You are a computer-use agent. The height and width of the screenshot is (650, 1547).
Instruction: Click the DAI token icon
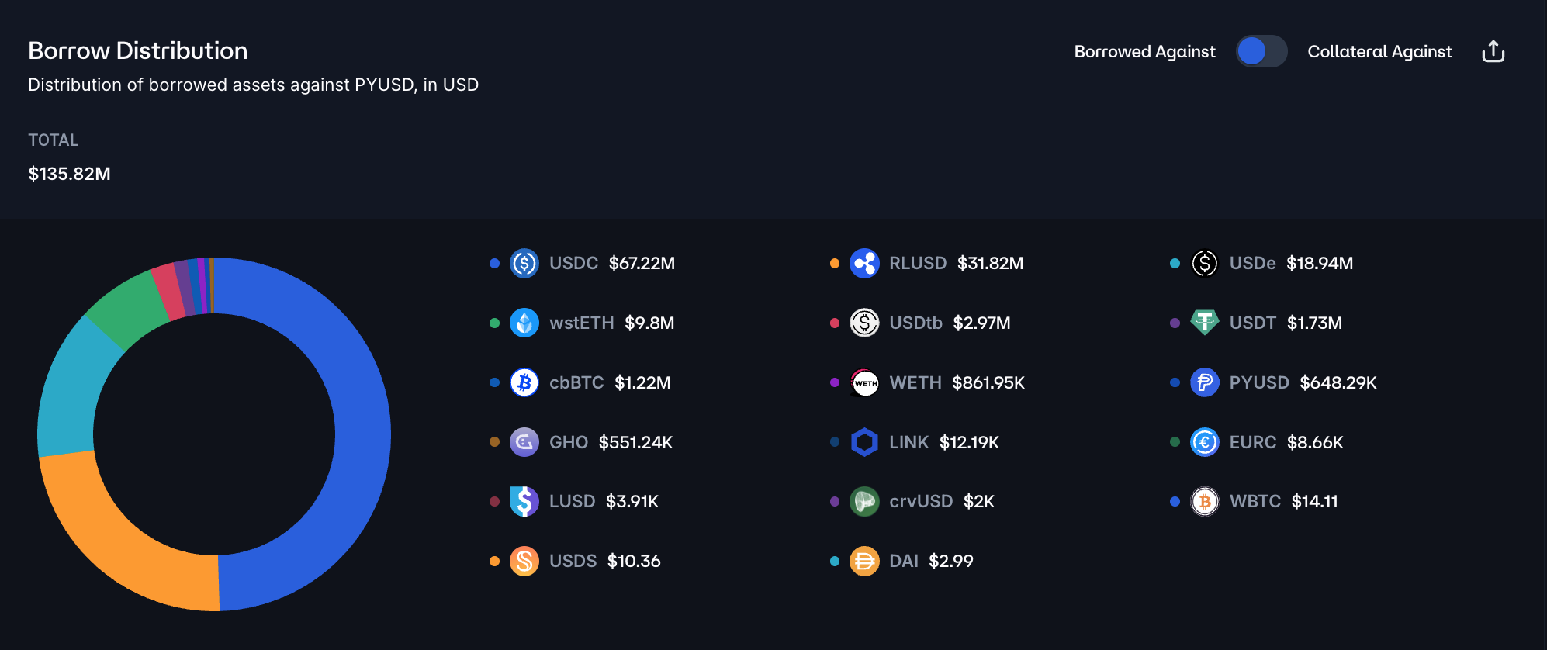point(864,561)
